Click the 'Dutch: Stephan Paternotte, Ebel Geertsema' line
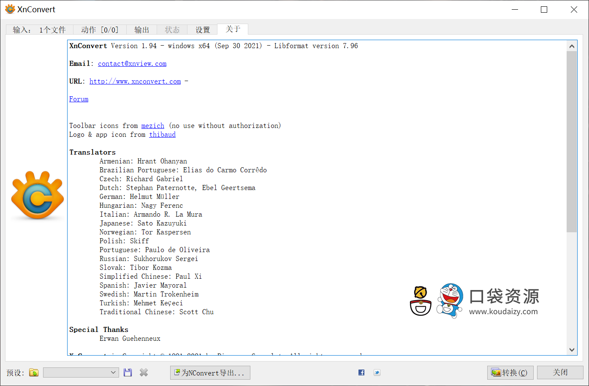The height and width of the screenshot is (386, 589). pyautogui.click(x=177, y=188)
